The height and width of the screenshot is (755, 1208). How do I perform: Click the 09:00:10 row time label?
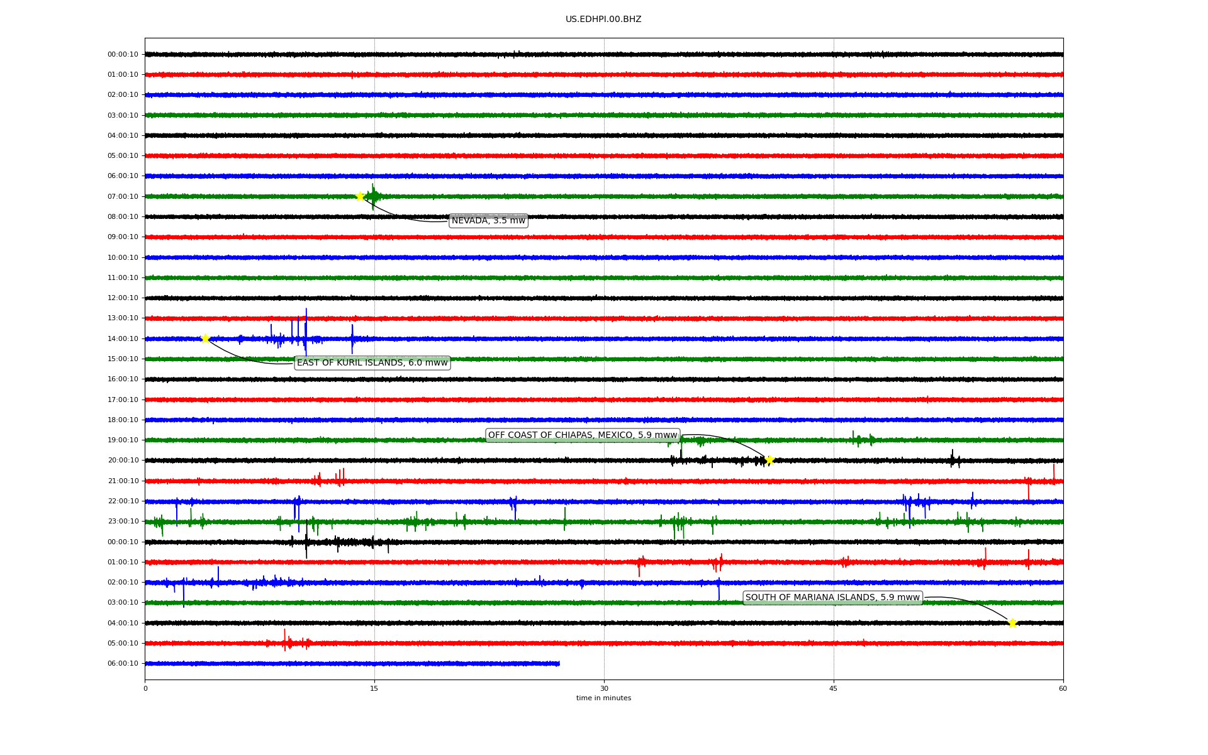pyautogui.click(x=123, y=237)
